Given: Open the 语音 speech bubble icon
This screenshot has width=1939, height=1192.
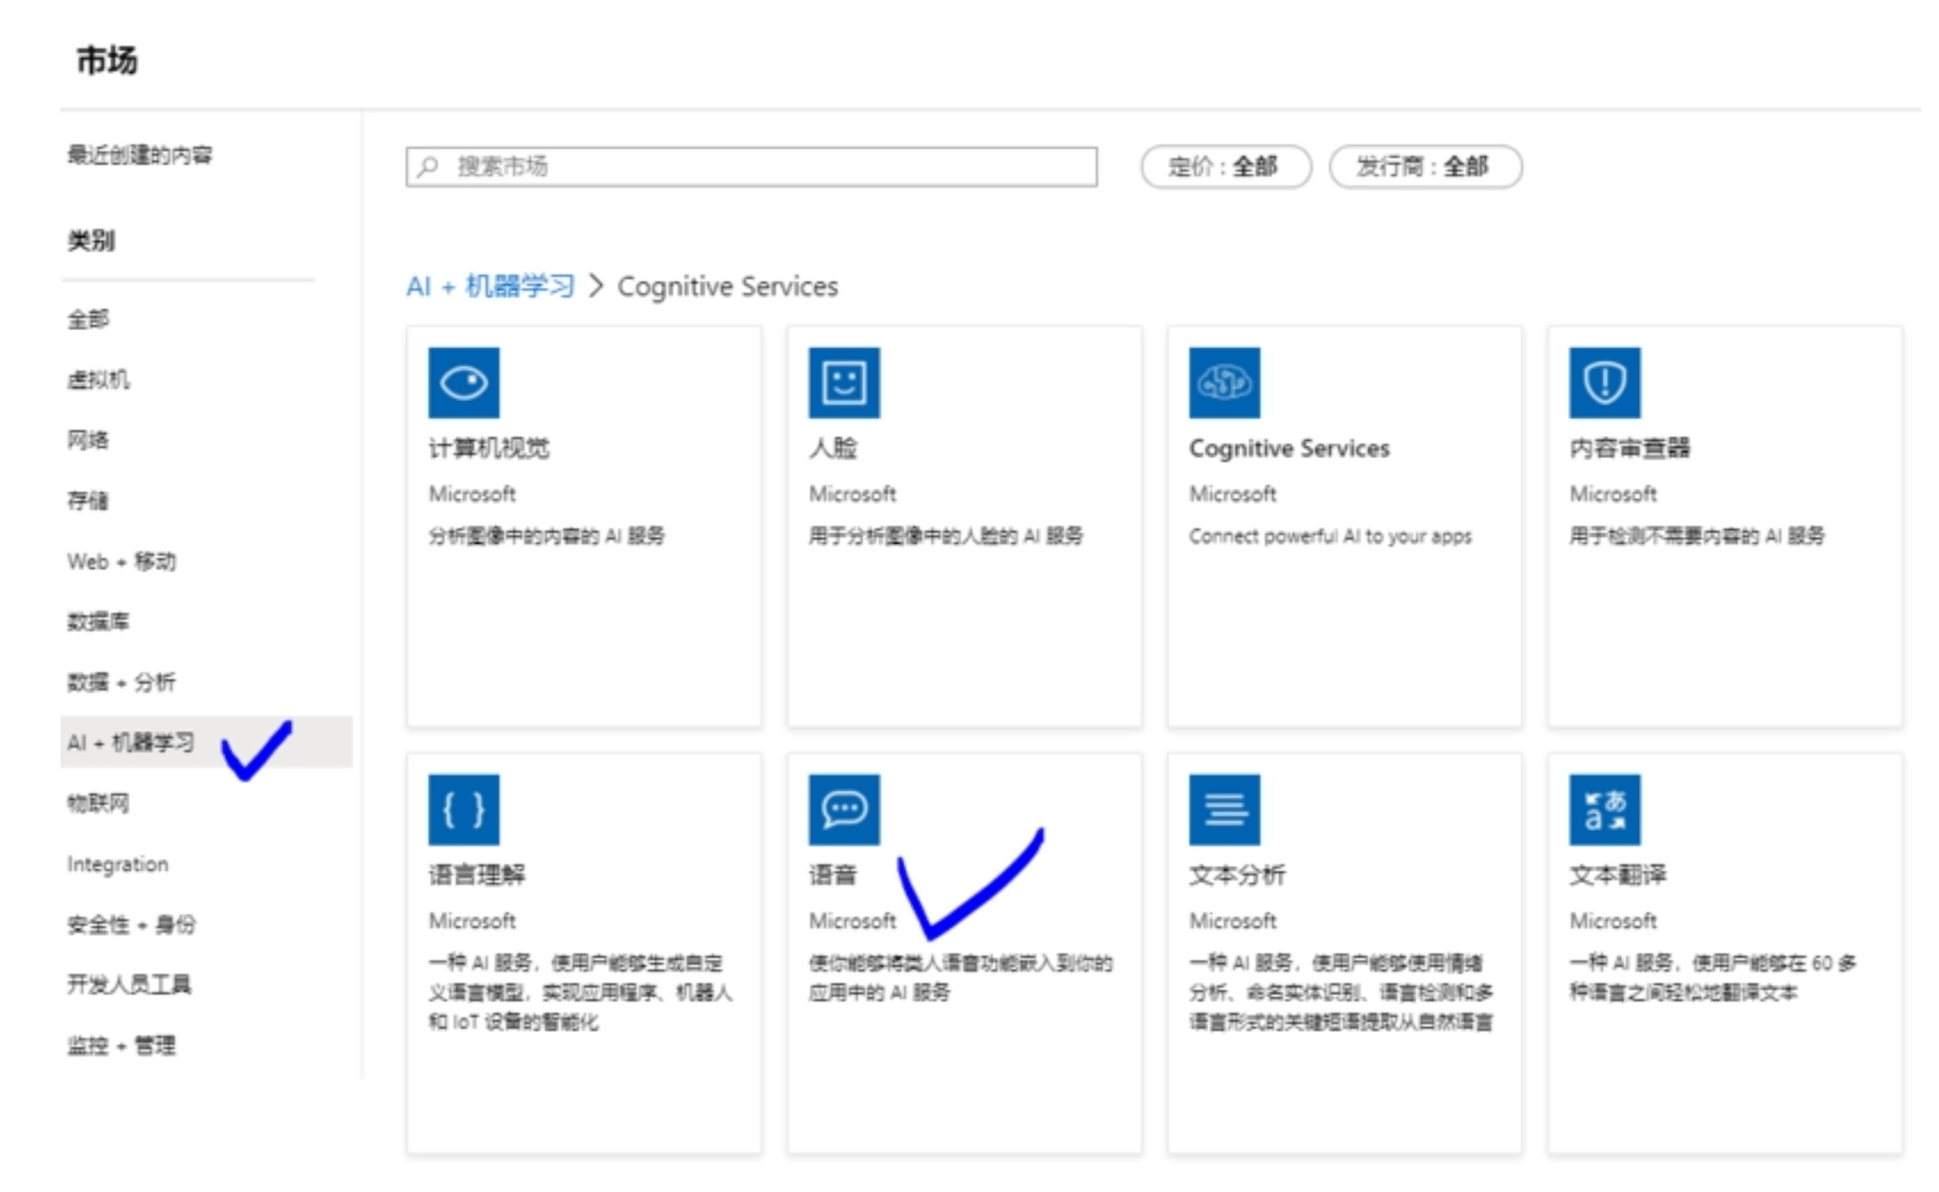Looking at the screenshot, I should [844, 809].
